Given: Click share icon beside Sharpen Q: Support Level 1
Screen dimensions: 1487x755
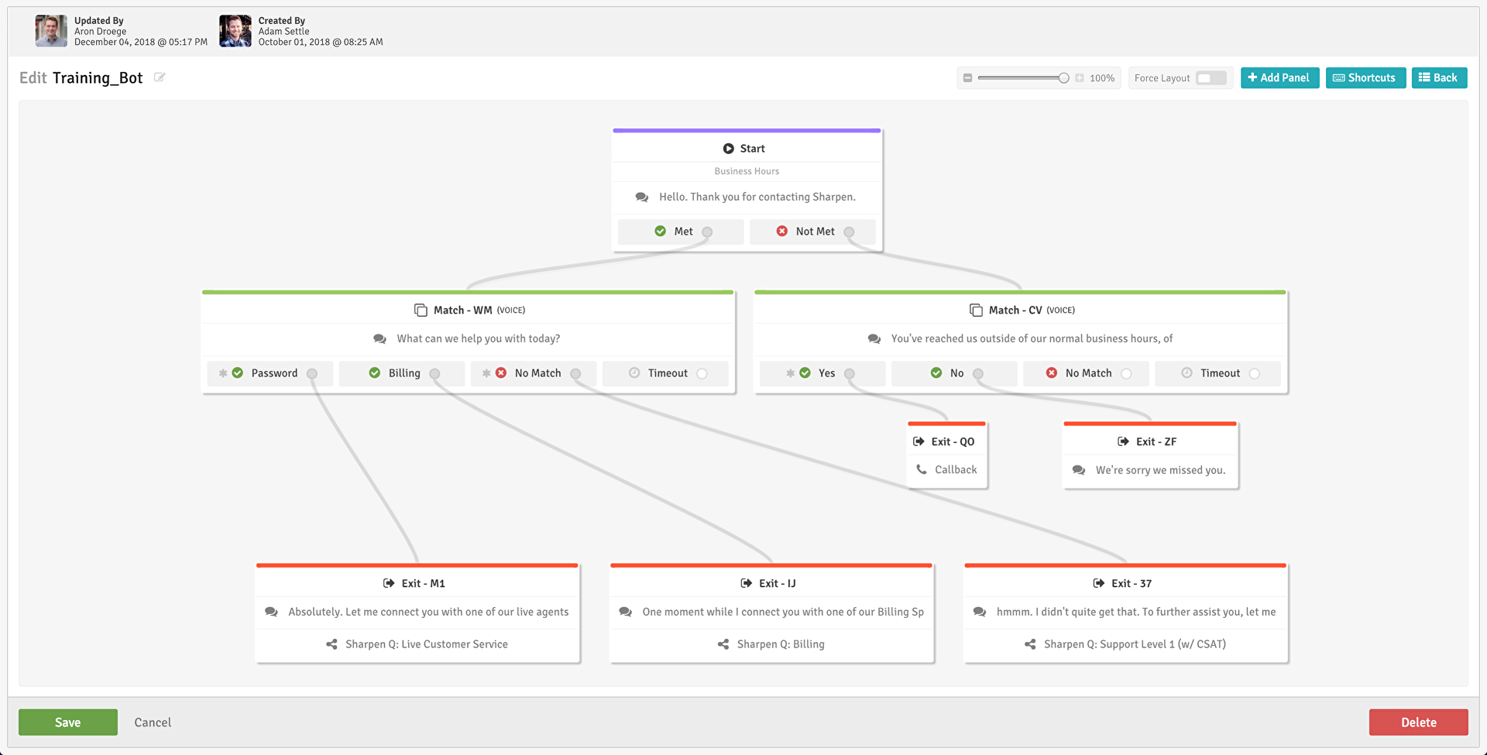Looking at the screenshot, I should point(1030,644).
